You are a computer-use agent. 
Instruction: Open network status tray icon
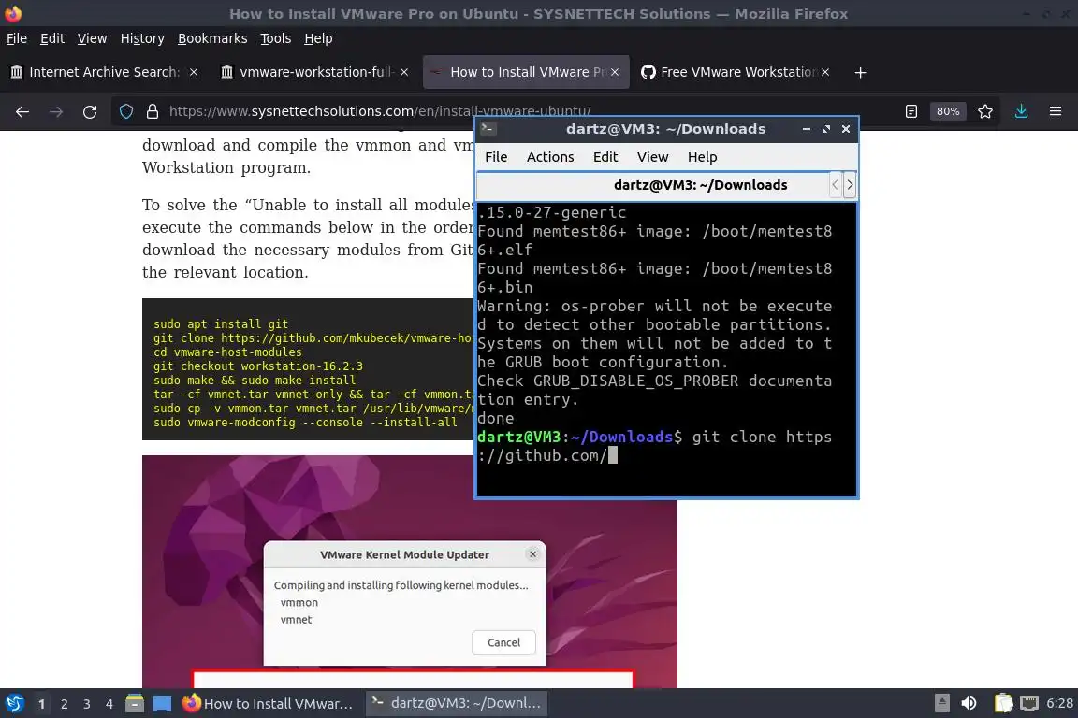click(1029, 703)
